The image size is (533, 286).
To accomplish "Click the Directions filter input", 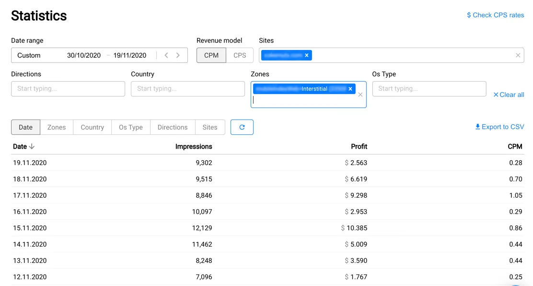I will 68,89.
